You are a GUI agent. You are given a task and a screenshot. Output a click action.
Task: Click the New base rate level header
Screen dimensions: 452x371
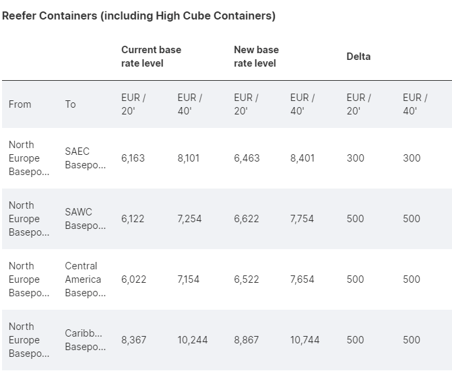(256, 57)
